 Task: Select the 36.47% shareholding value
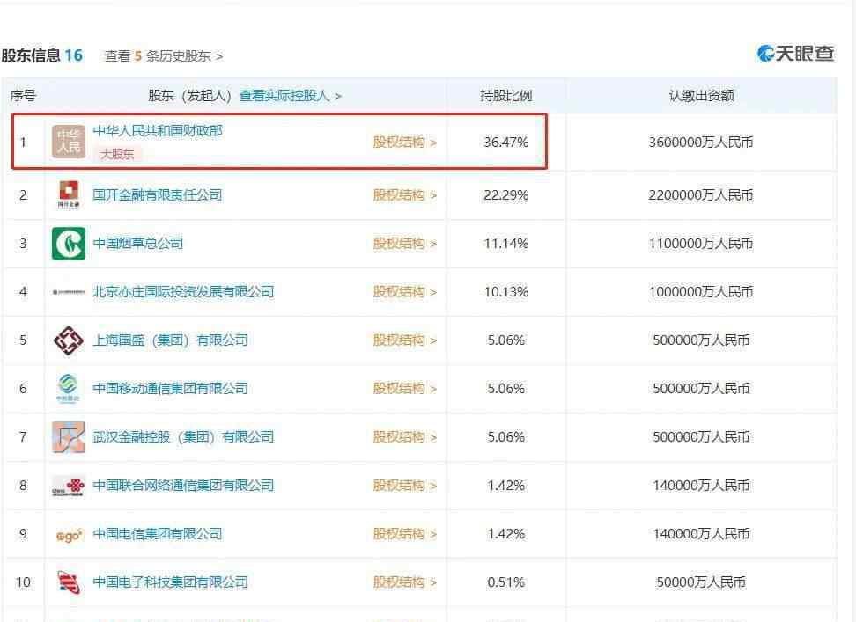click(506, 143)
